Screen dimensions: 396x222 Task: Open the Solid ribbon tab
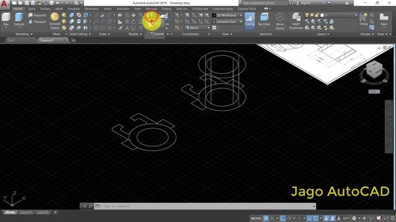tap(32, 9)
